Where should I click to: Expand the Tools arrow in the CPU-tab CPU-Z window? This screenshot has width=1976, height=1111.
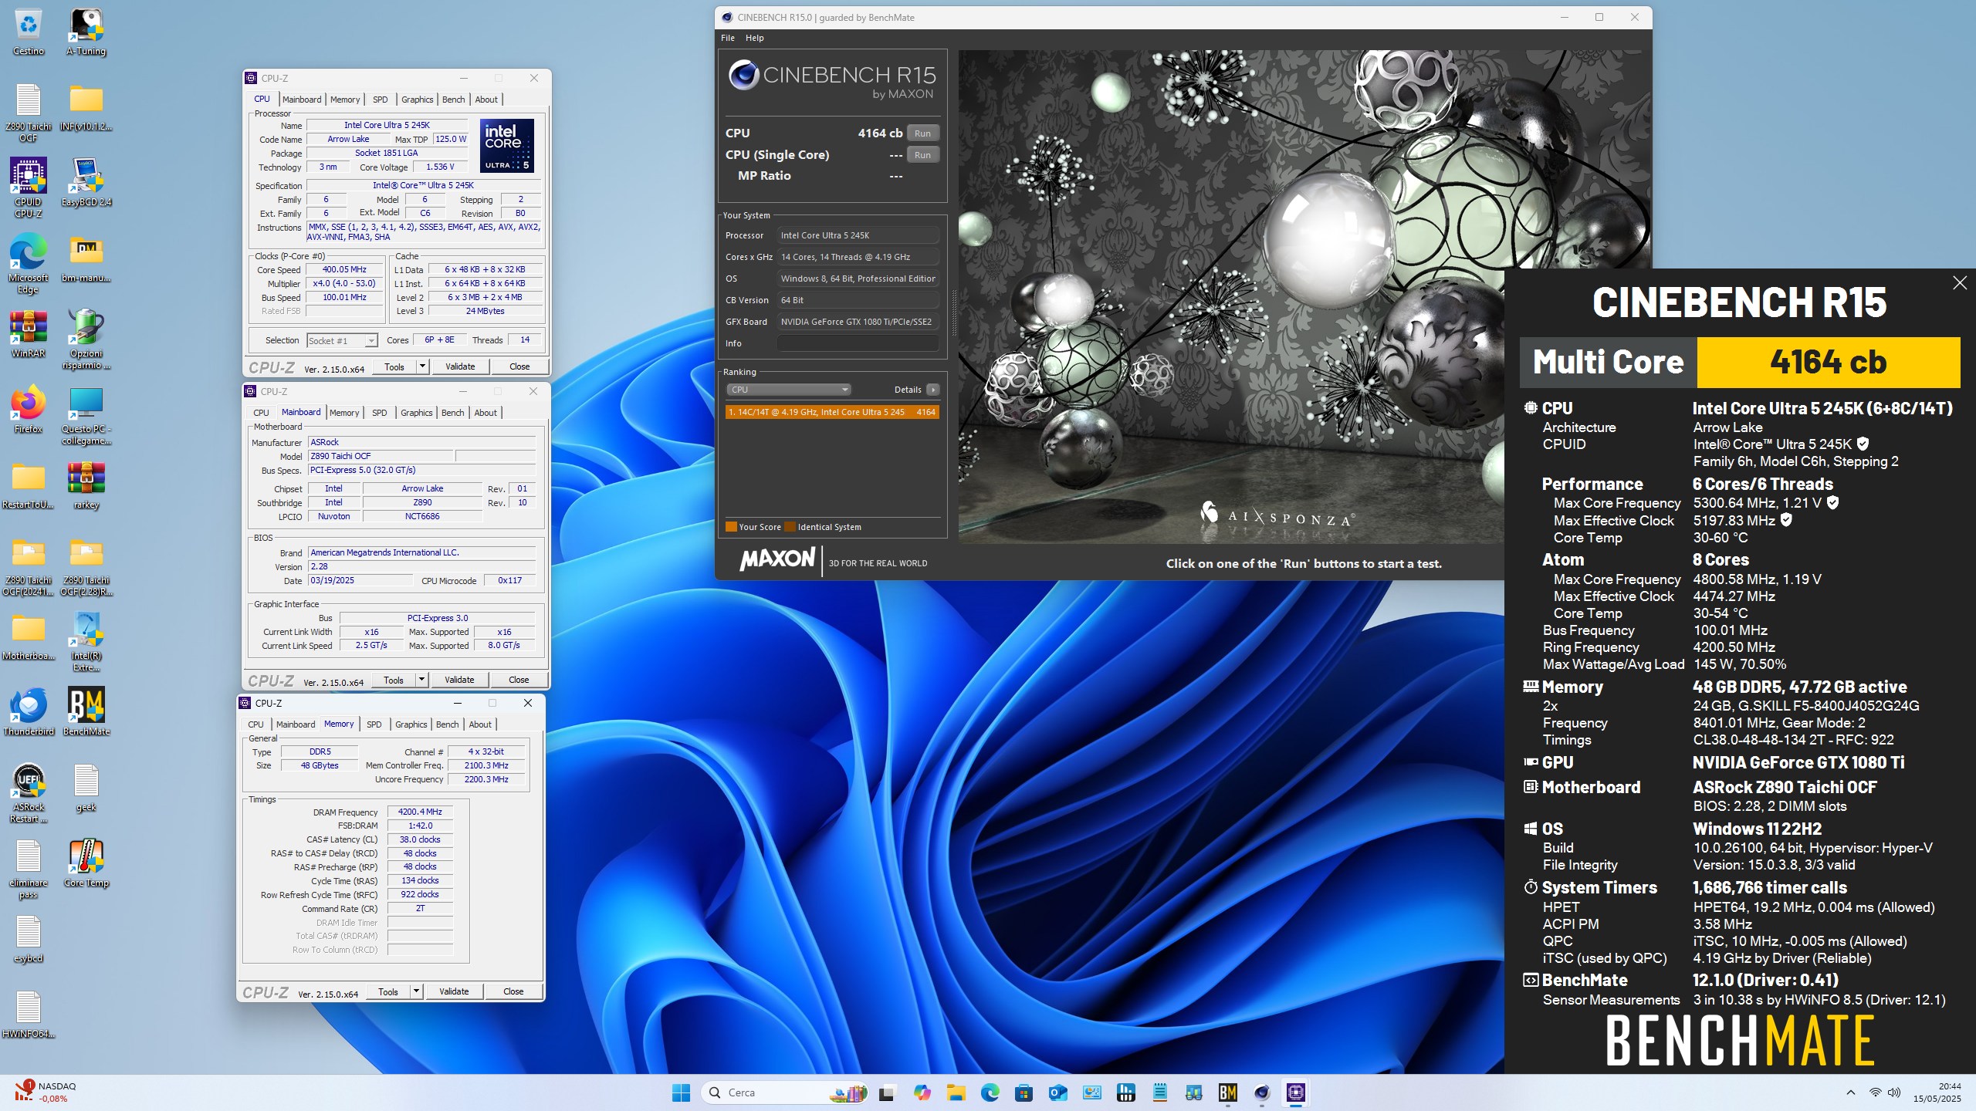tap(422, 366)
